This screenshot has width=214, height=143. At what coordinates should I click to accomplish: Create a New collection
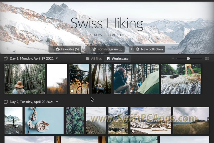click(149, 49)
